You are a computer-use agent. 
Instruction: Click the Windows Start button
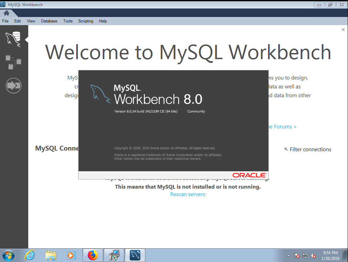point(8,255)
